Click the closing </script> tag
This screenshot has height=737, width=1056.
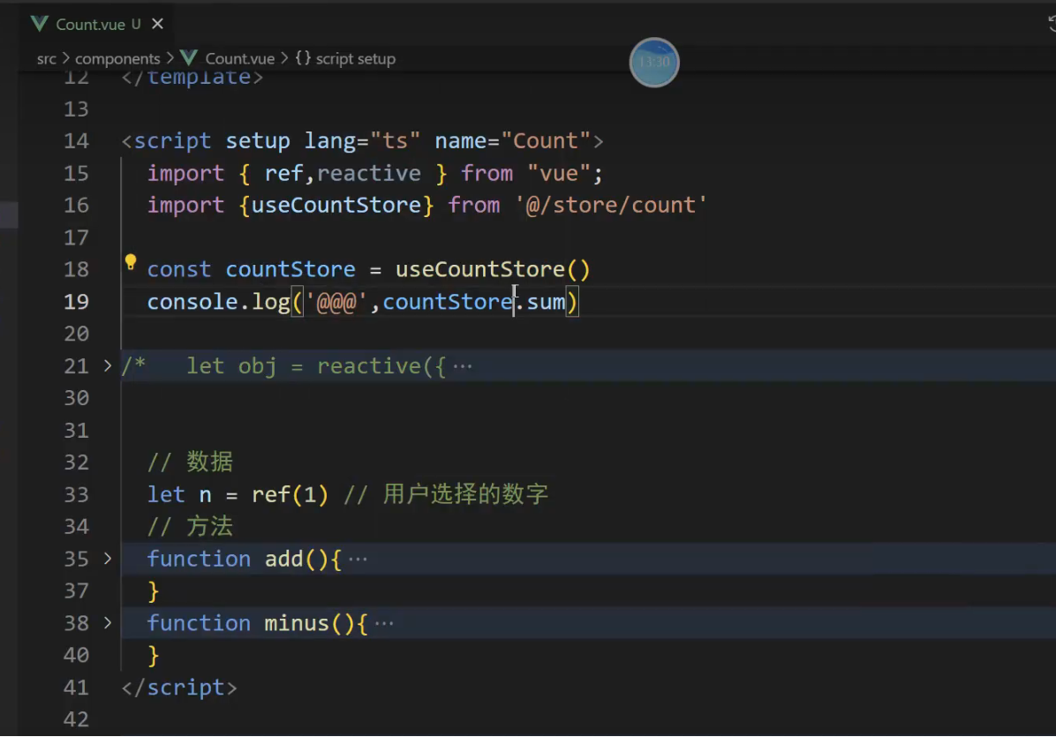tap(179, 688)
